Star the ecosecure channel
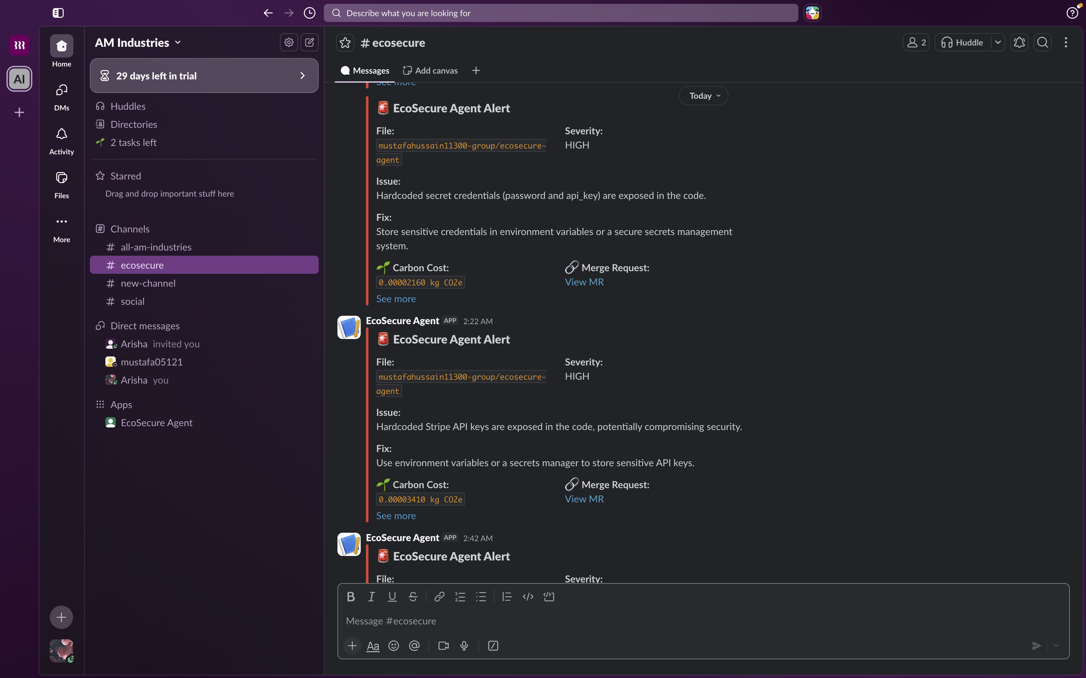1086x678 pixels. (x=345, y=43)
